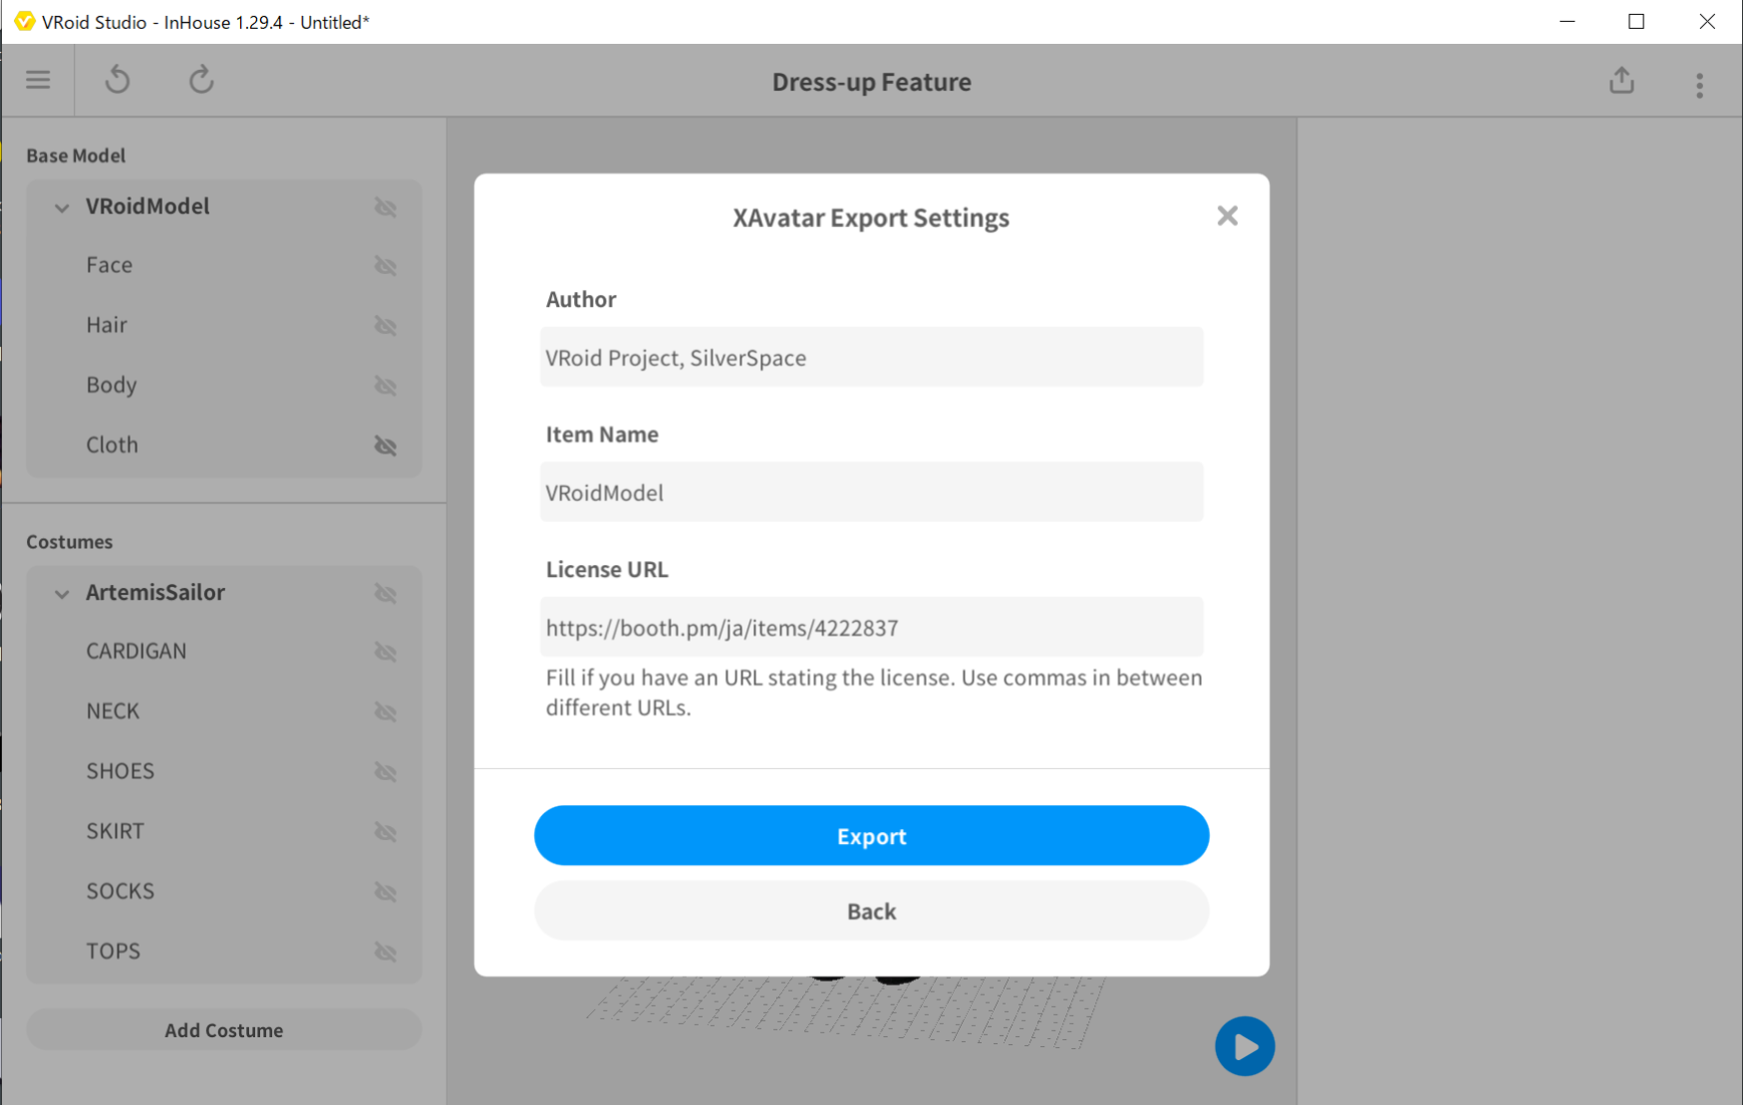Collapse the ArtemisSailor costume group
This screenshot has width=1743, height=1105.
(62, 594)
